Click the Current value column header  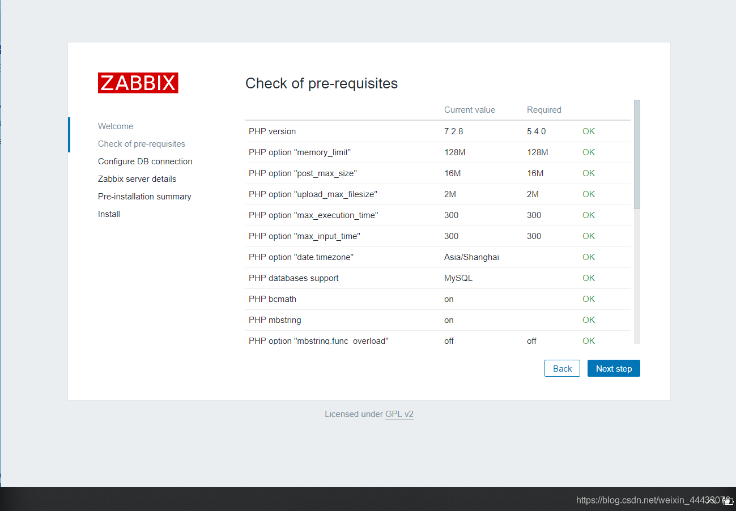tap(470, 110)
